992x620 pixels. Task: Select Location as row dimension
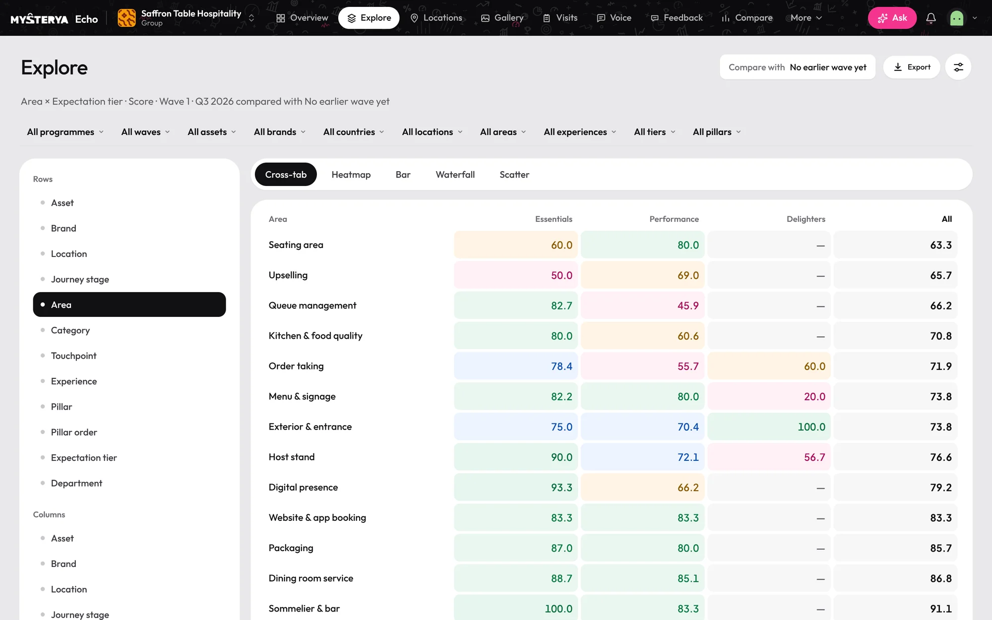click(x=129, y=254)
